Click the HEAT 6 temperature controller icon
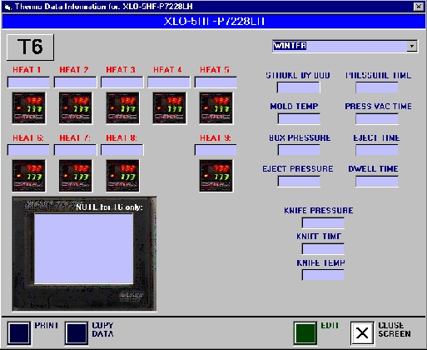This screenshot has height=350, width=427. pos(29,176)
